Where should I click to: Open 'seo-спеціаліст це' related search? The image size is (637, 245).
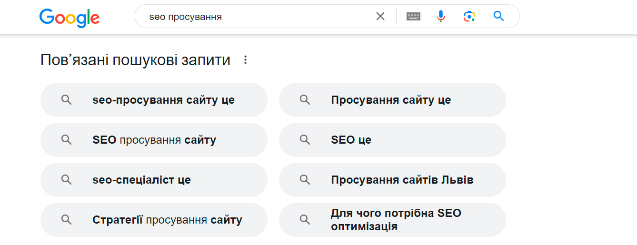141,180
